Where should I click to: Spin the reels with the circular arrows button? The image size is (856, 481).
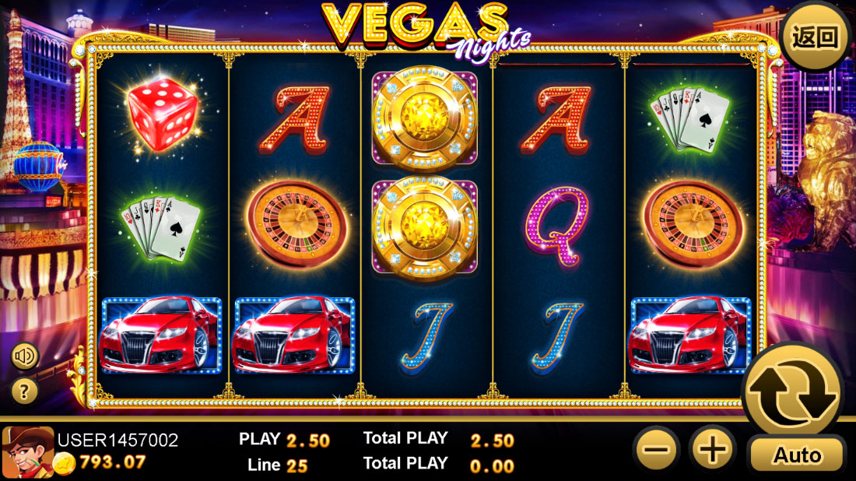pos(793,389)
